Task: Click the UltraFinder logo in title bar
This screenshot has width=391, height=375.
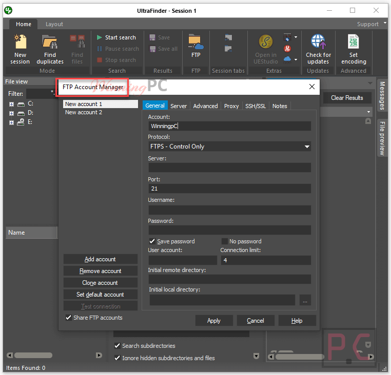Action: (8, 10)
